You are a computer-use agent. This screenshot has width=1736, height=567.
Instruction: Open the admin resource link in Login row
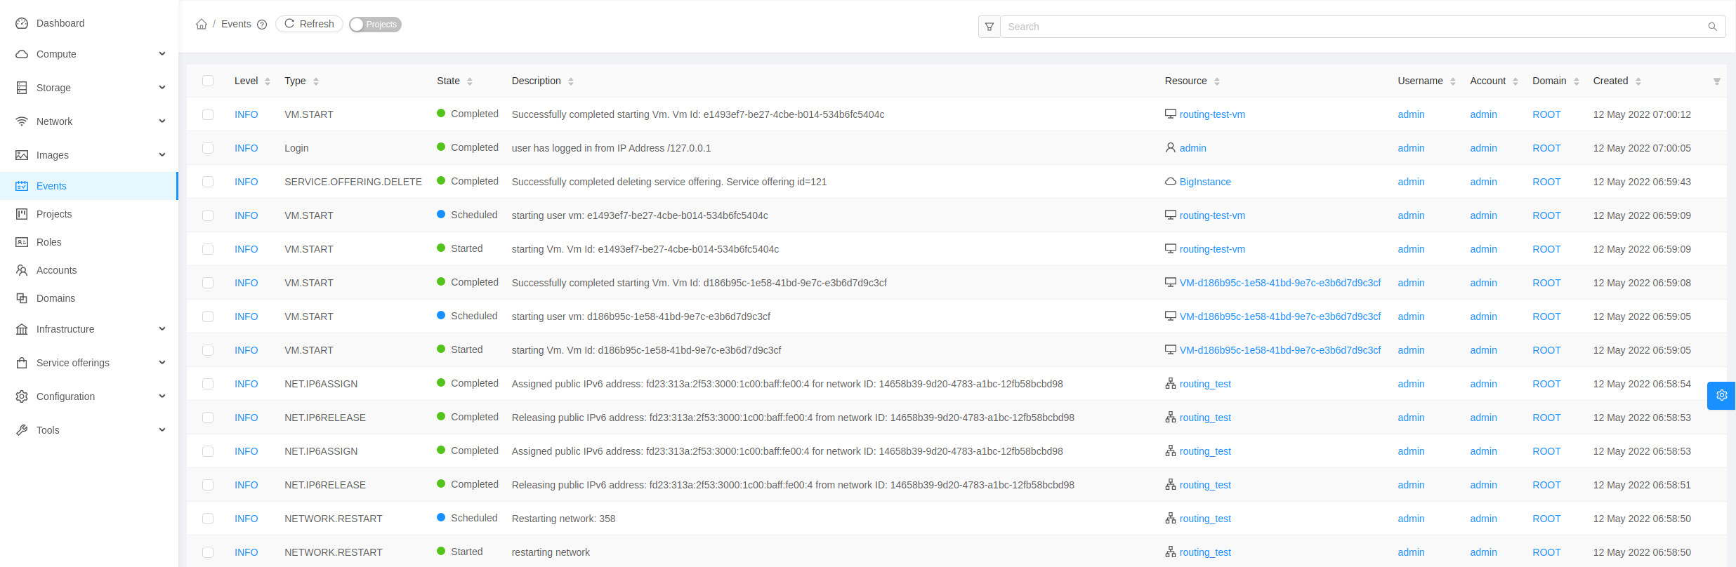(1193, 148)
